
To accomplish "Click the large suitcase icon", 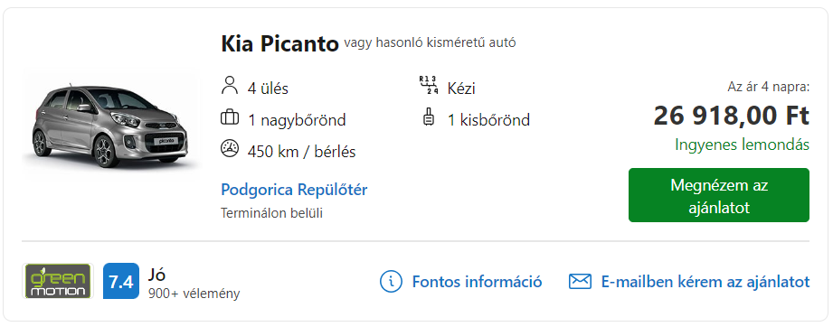I will [x=230, y=117].
